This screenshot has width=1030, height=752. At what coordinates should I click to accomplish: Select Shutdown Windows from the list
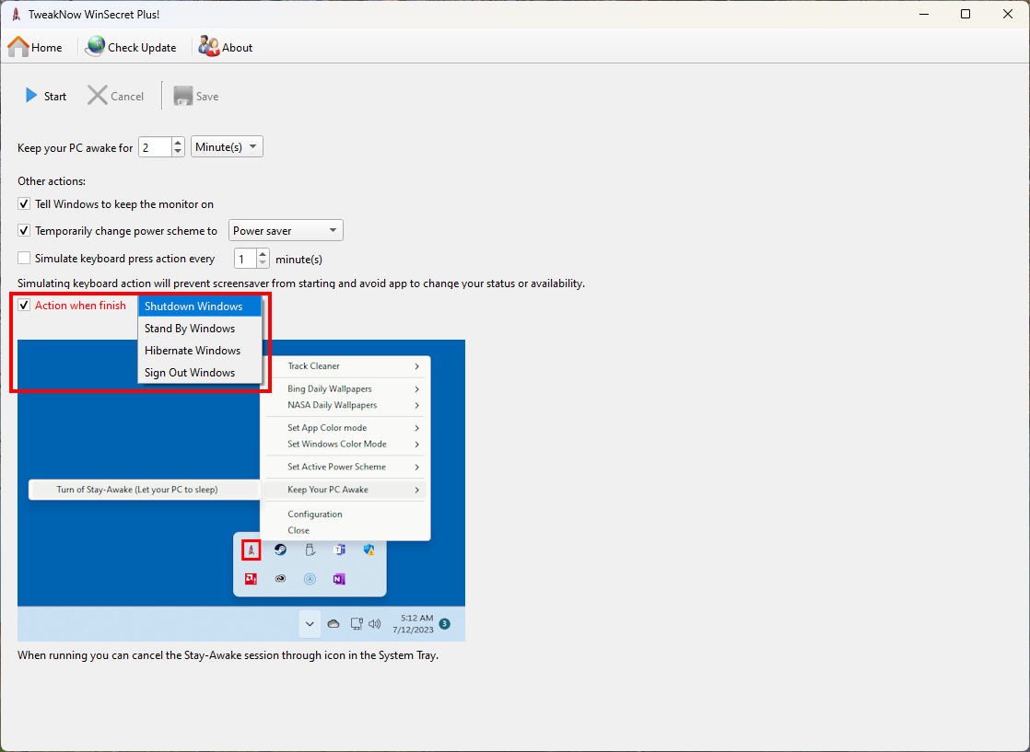[x=200, y=307]
